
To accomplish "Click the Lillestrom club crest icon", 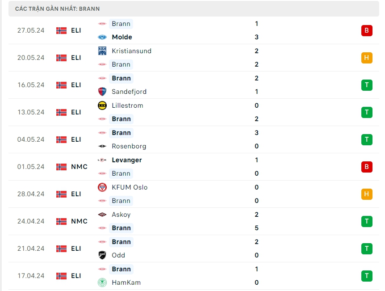I will 102,105.
